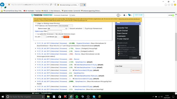Open File Explorer from the taskbar

(x=48, y=97)
